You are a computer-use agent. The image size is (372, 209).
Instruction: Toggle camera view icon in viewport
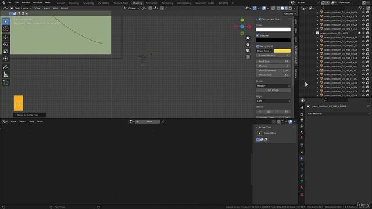click(x=248, y=51)
